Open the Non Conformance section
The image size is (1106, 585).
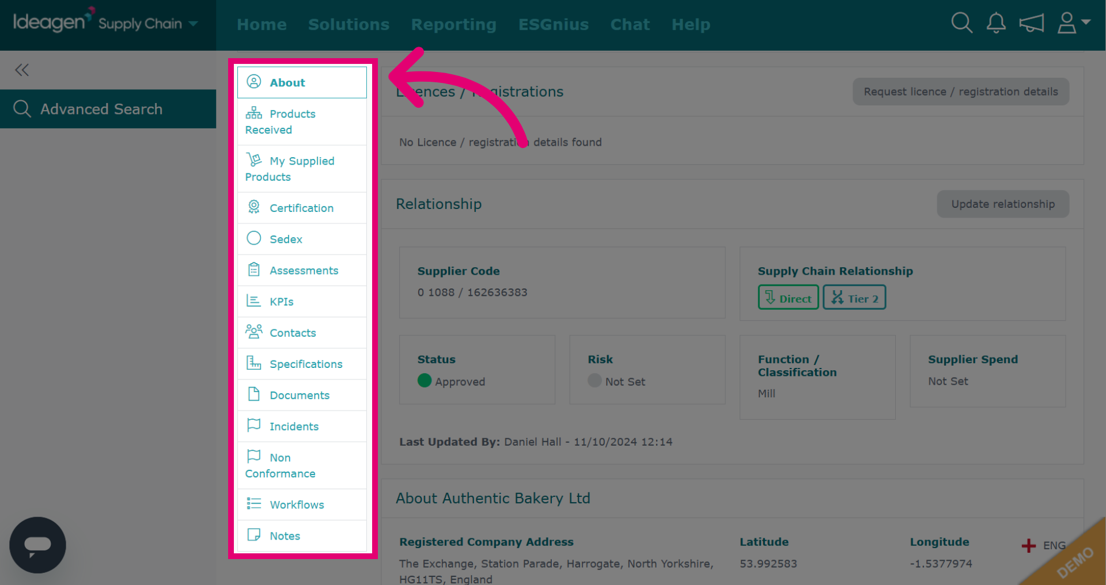[x=302, y=465]
